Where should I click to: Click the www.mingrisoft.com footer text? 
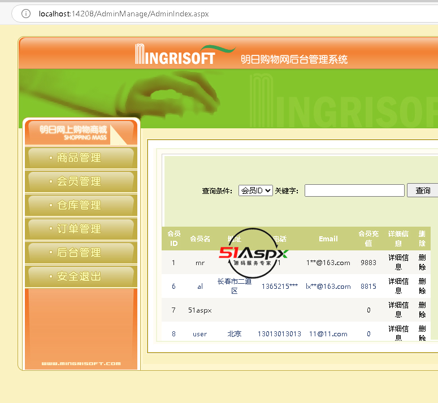(x=81, y=363)
